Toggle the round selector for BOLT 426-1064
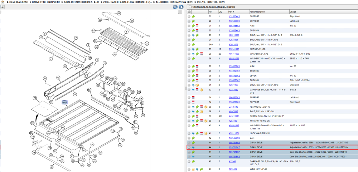 click(x=189, y=40)
